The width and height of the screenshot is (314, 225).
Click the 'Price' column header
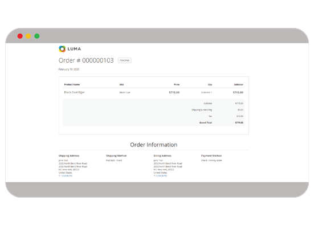pos(177,84)
